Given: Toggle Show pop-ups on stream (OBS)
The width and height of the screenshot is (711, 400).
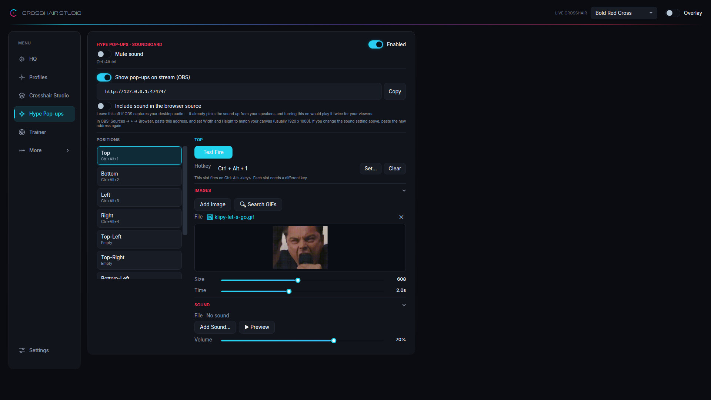Looking at the screenshot, I should 104,77.
